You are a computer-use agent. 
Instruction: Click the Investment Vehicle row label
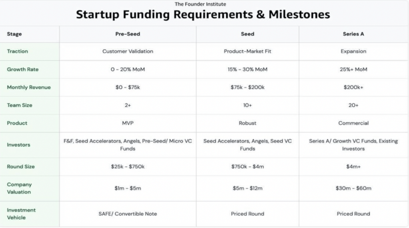click(x=21, y=214)
